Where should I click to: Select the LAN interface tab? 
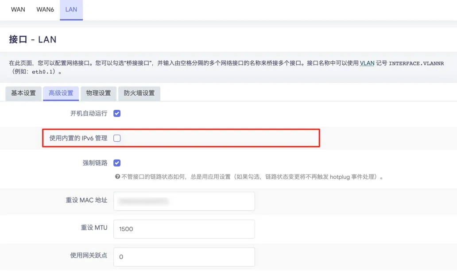pyautogui.click(x=71, y=10)
